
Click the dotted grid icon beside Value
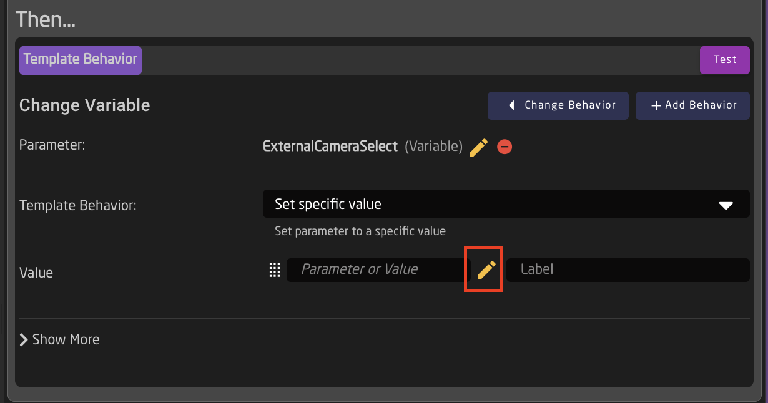[274, 269]
